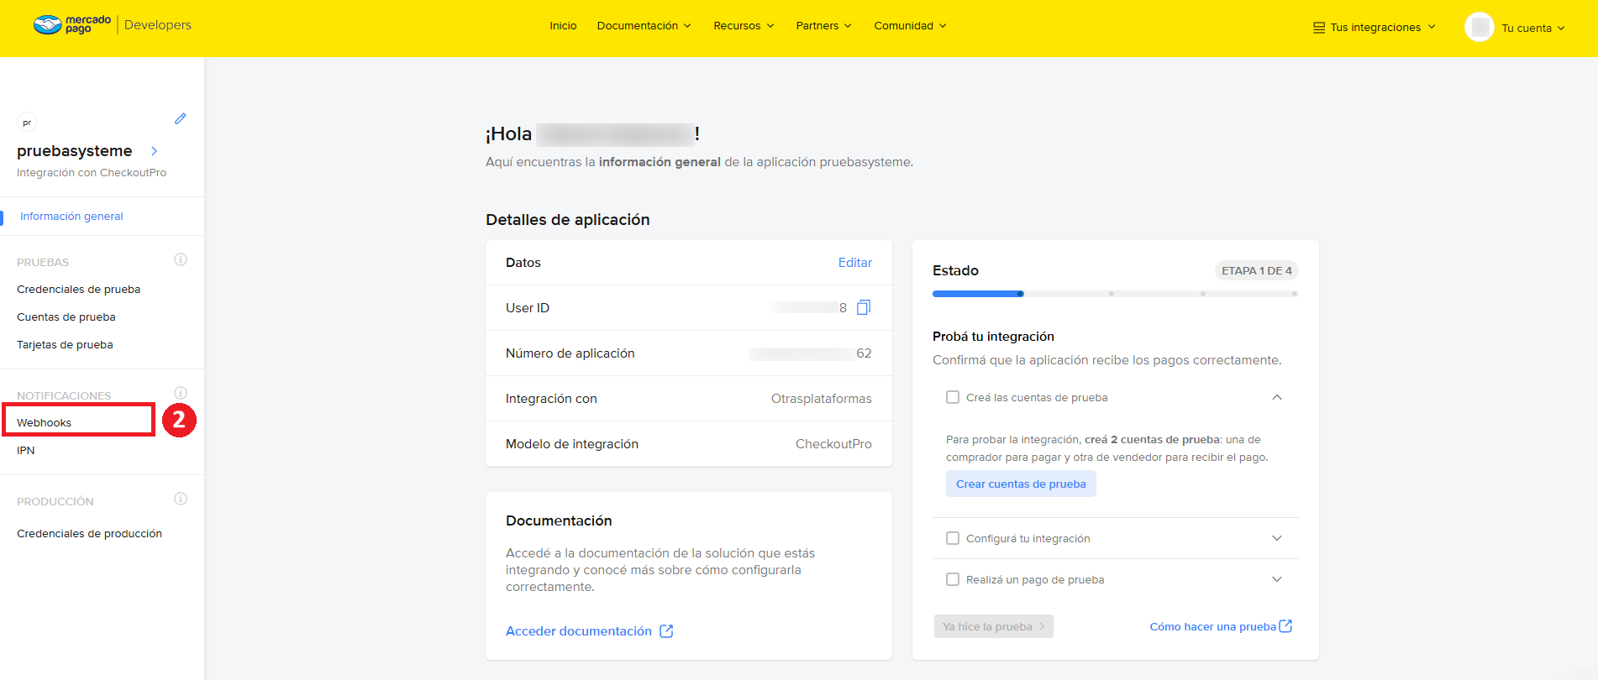This screenshot has height=680, width=1598.
Task: Click the account avatar in the header
Action: pos(1480,27)
